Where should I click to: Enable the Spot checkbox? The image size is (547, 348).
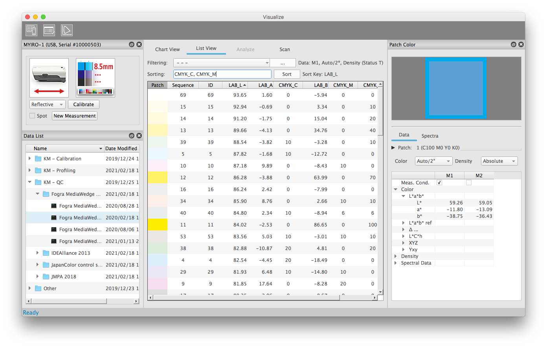click(32, 116)
